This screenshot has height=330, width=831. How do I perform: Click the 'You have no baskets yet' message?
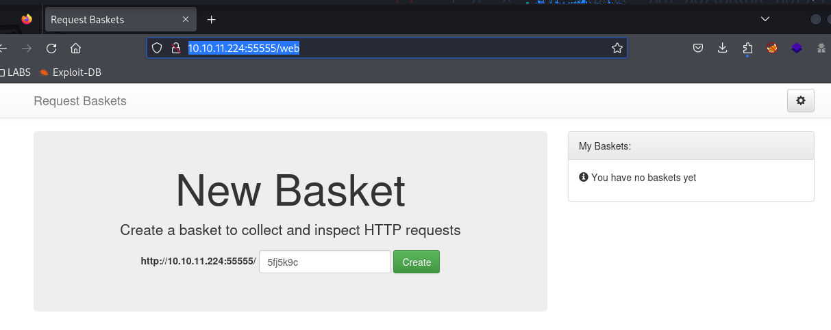click(x=643, y=178)
